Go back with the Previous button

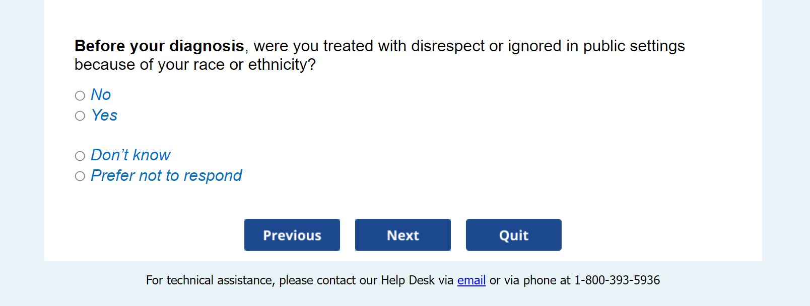(292, 235)
